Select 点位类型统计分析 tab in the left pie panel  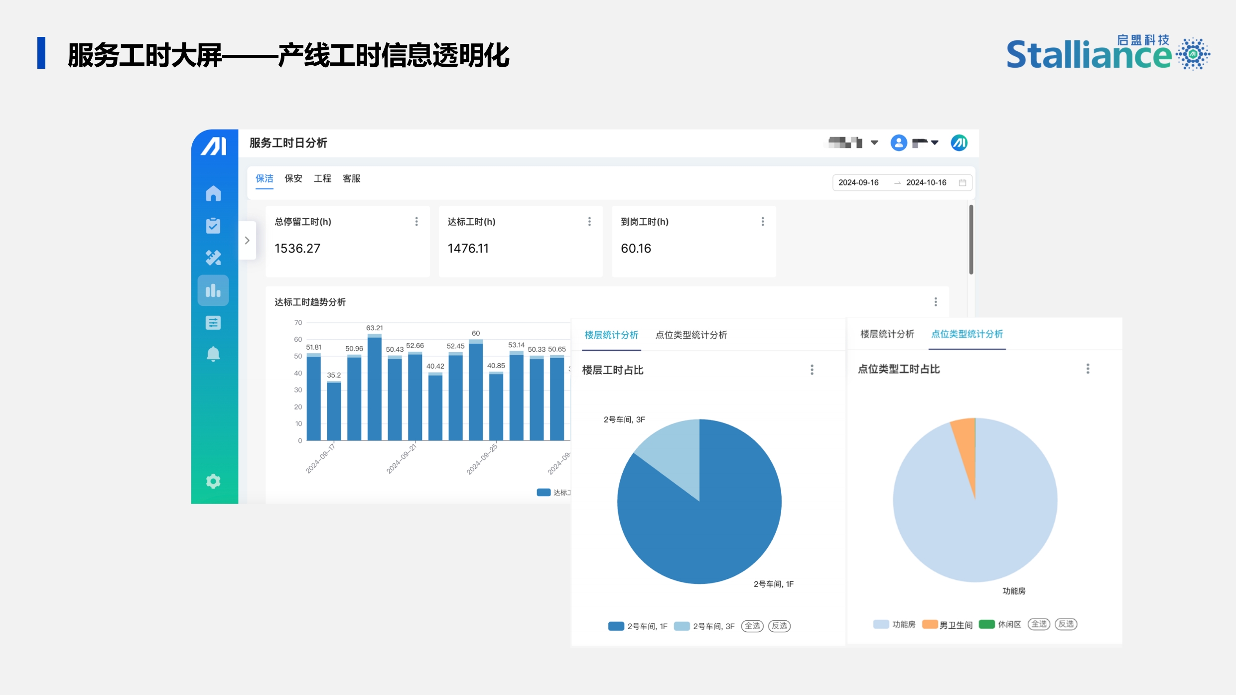click(x=691, y=335)
